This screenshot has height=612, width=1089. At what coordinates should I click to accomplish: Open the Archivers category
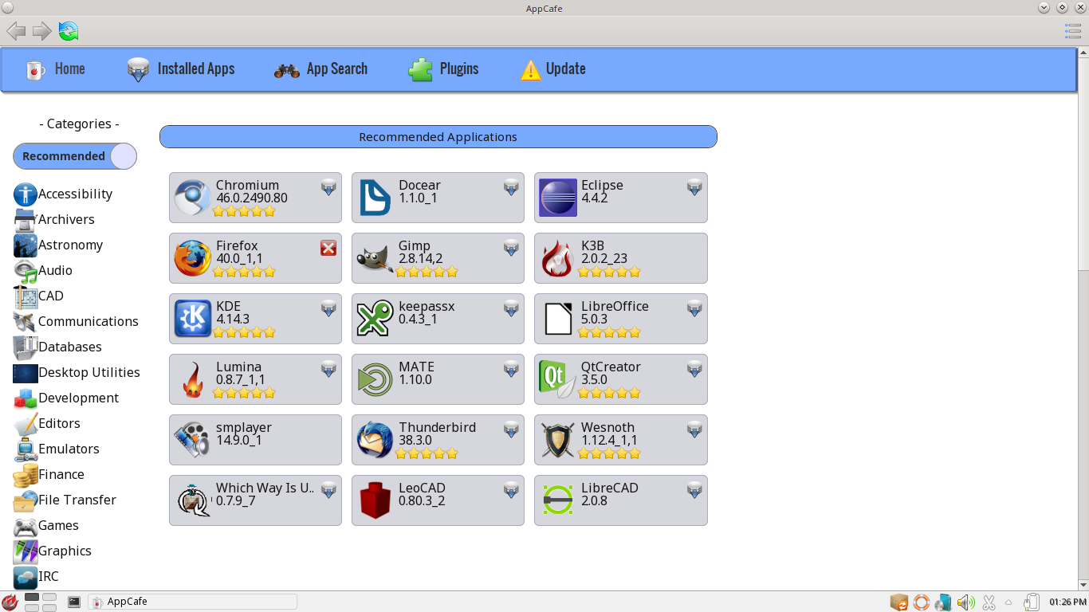click(54, 219)
